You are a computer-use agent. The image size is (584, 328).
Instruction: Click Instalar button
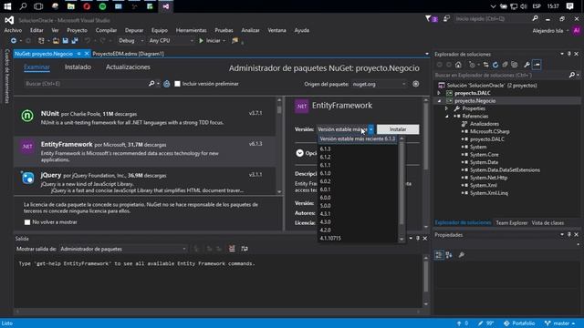click(398, 129)
